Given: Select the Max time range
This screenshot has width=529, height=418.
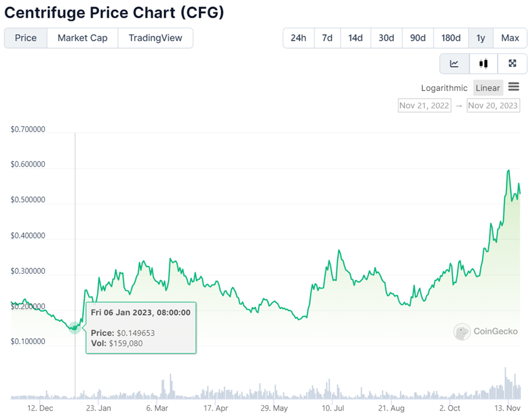Looking at the screenshot, I should [x=510, y=38].
